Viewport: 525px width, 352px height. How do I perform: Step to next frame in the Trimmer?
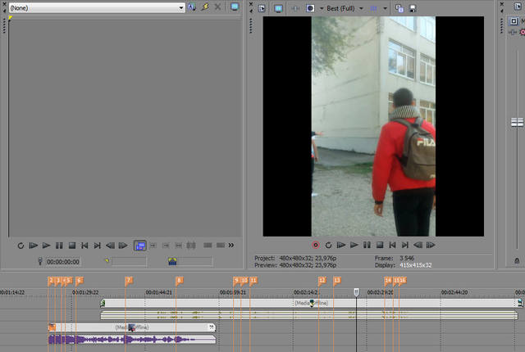point(123,246)
